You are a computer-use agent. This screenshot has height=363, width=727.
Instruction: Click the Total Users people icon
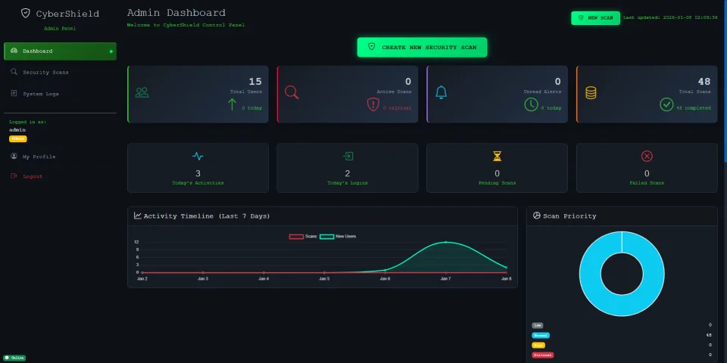point(142,92)
